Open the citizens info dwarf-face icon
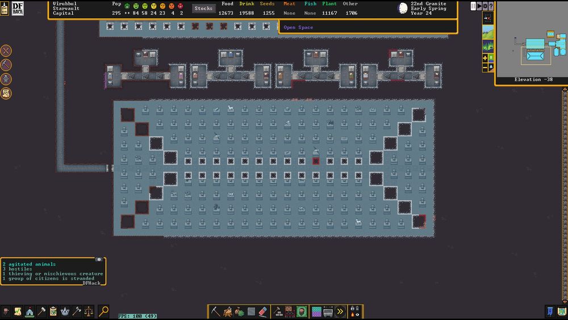This screenshot has width=568, height=320. (x=6, y=311)
